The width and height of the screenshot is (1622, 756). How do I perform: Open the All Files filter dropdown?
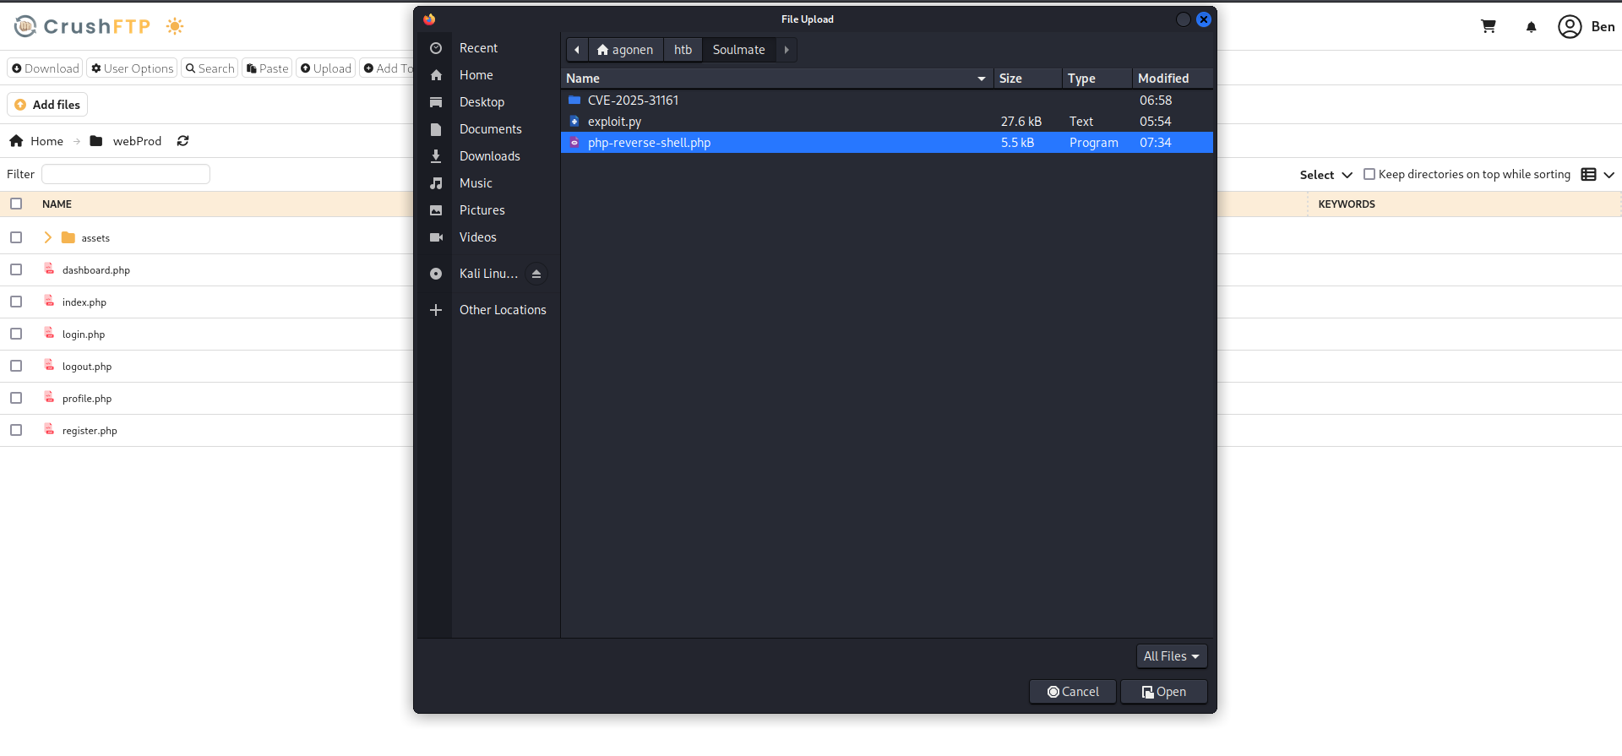[1172, 656]
